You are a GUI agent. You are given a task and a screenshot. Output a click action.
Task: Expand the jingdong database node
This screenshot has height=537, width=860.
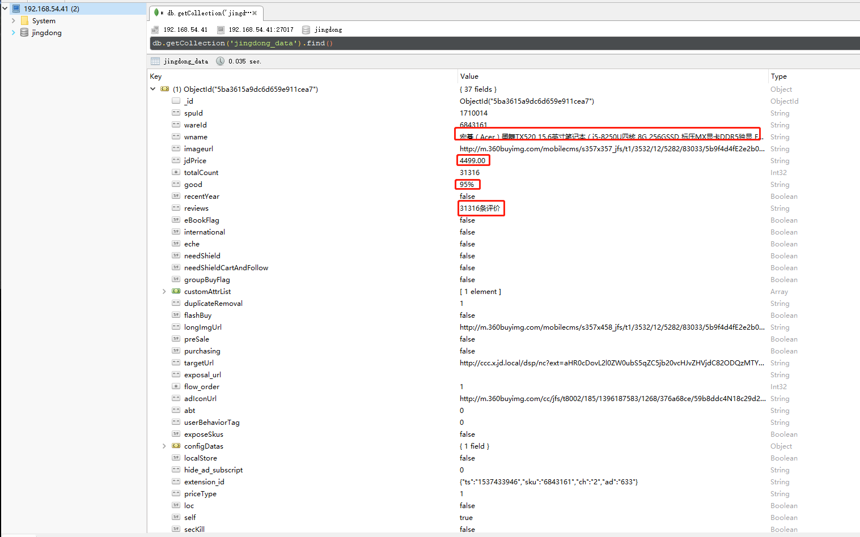pos(14,32)
